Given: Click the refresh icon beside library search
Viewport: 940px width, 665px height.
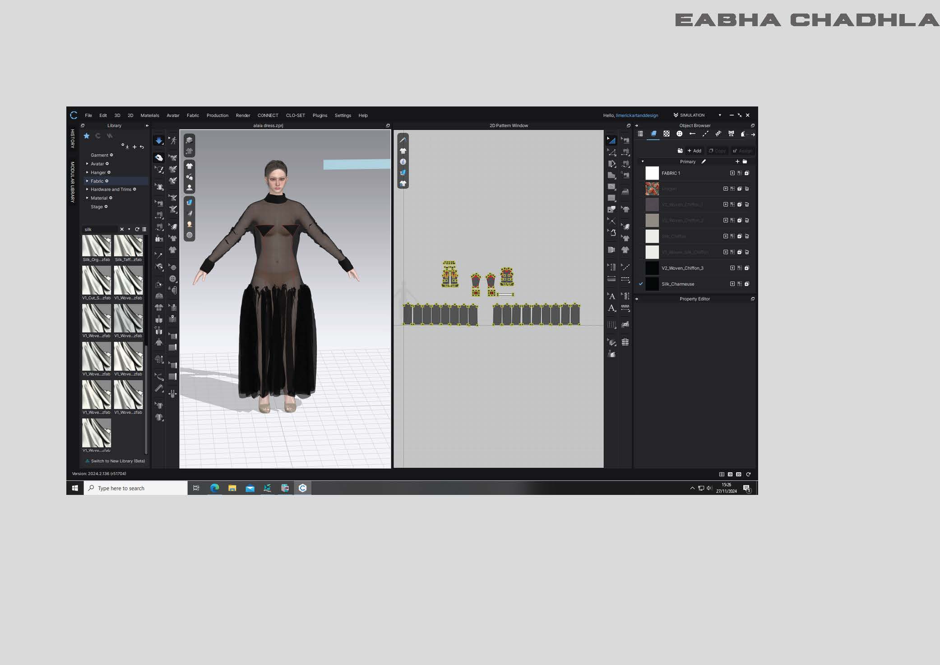Looking at the screenshot, I should (x=137, y=229).
